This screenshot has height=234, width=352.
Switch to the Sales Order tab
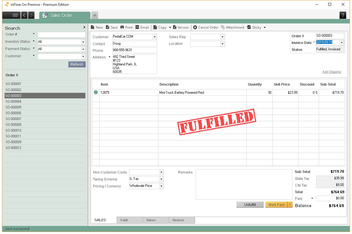click(65, 15)
